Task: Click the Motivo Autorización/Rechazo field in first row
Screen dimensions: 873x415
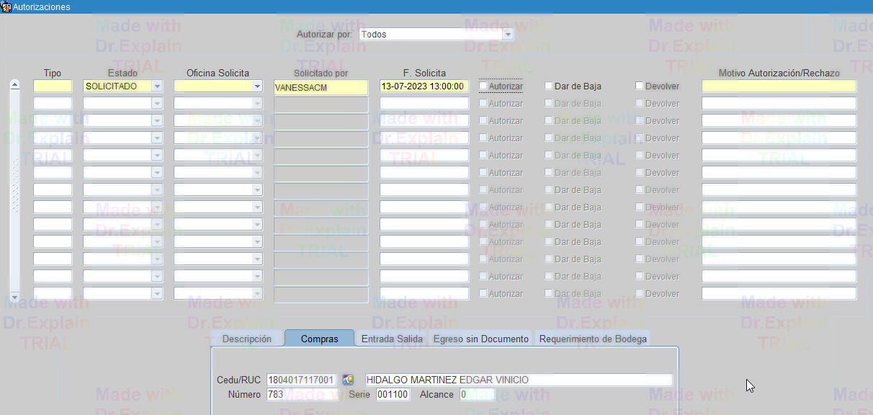Action: (779, 86)
